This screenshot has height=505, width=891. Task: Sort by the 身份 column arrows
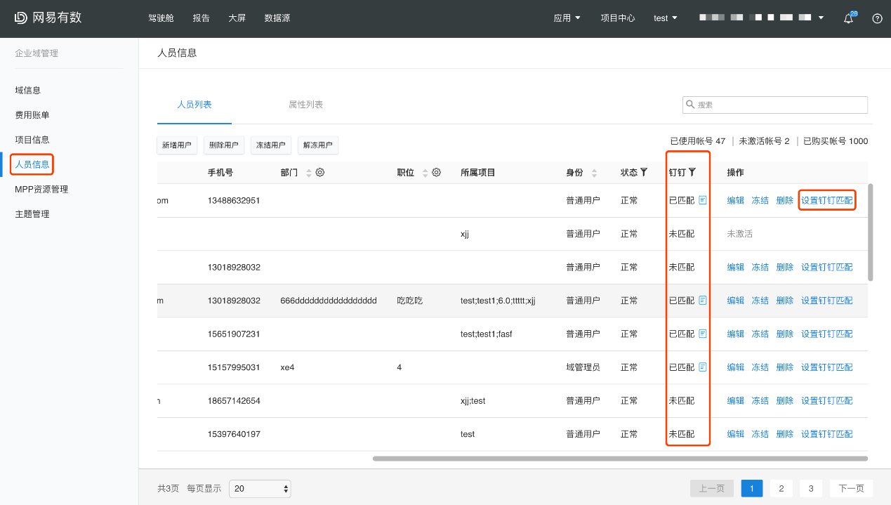(594, 173)
